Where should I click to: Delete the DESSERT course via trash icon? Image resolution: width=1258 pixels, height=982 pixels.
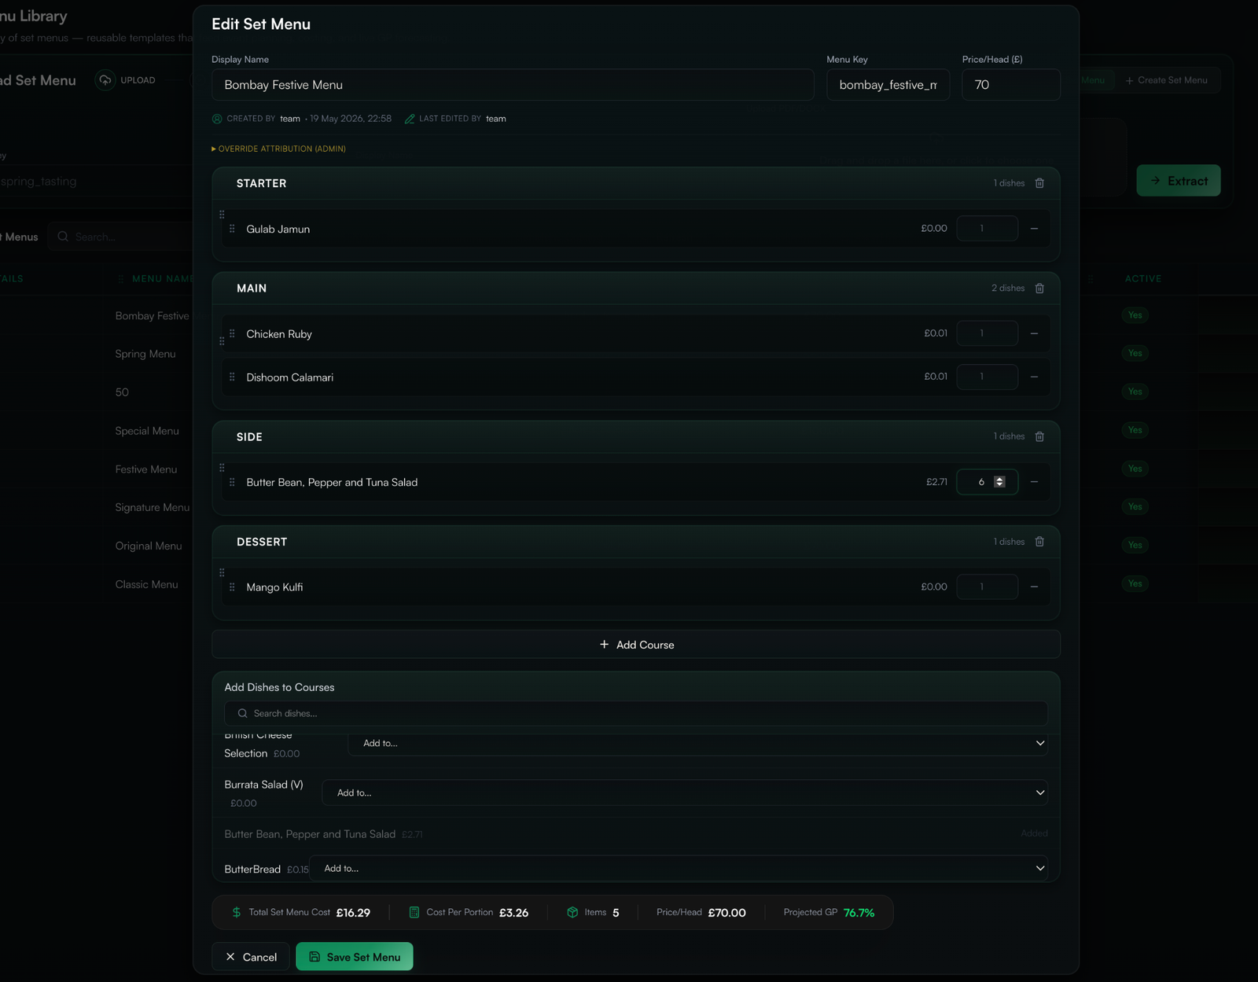coord(1039,542)
